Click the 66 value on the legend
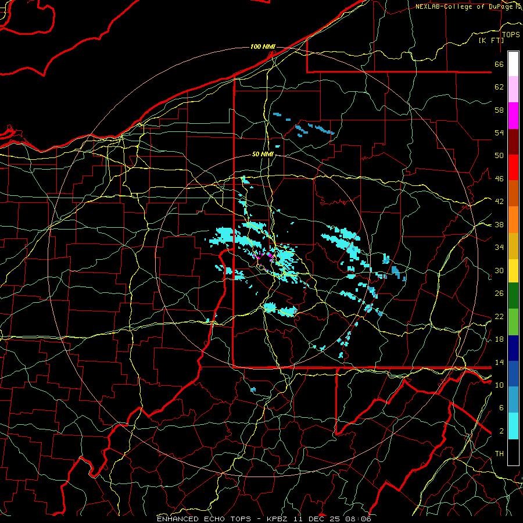Image resolution: width=523 pixels, height=523 pixels. (x=499, y=64)
